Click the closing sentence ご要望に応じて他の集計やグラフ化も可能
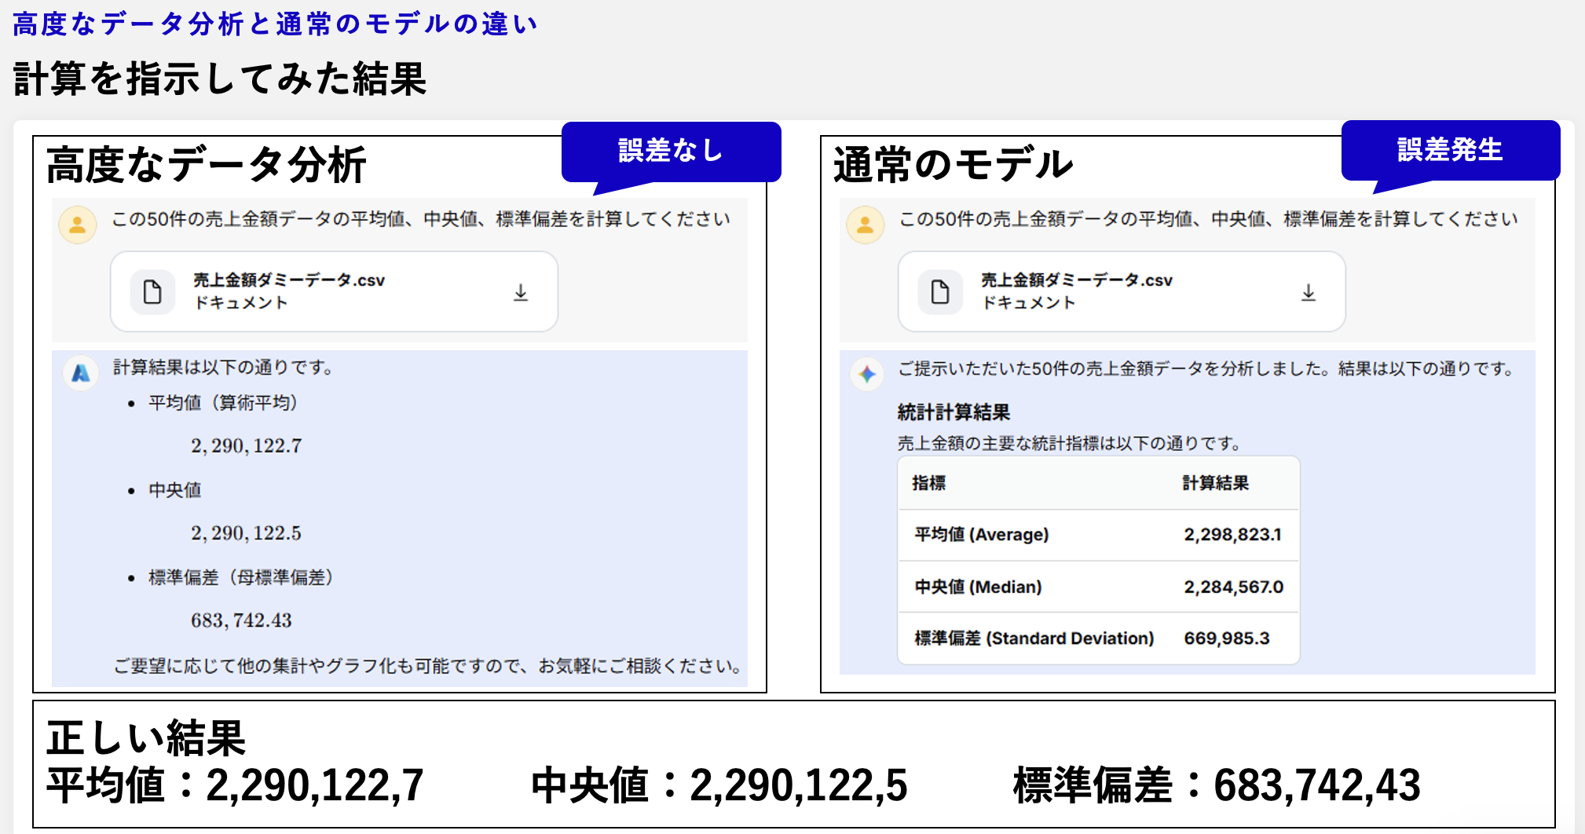Image resolution: width=1585 pixels, height=834 pixels. 428,667
